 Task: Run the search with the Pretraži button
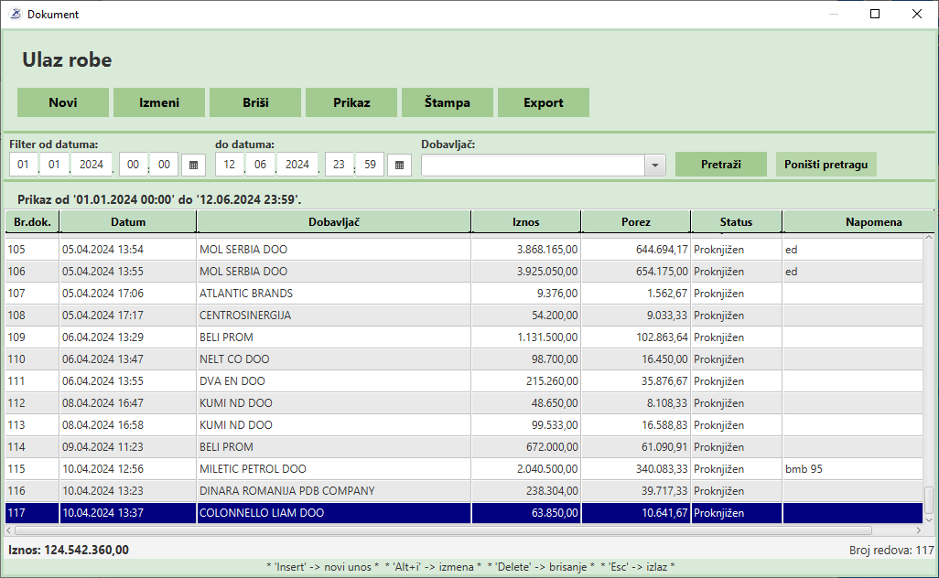pos(721,165)
